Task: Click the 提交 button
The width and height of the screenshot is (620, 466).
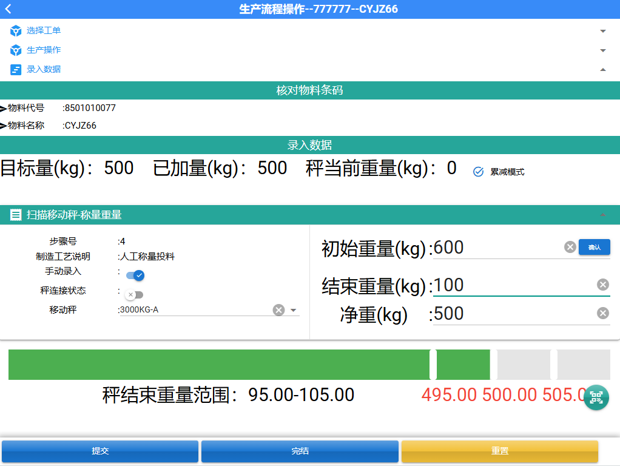Action: coord(100,451)
